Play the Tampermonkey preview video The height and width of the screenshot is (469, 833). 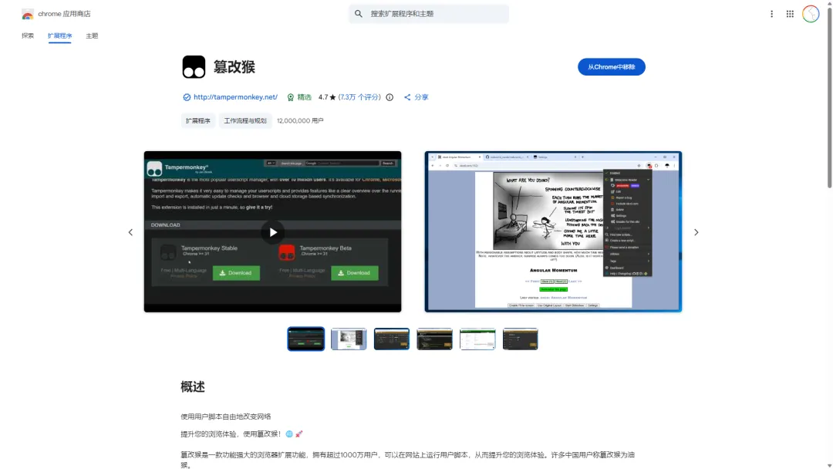pyautogui.click(x=272, y=232)
